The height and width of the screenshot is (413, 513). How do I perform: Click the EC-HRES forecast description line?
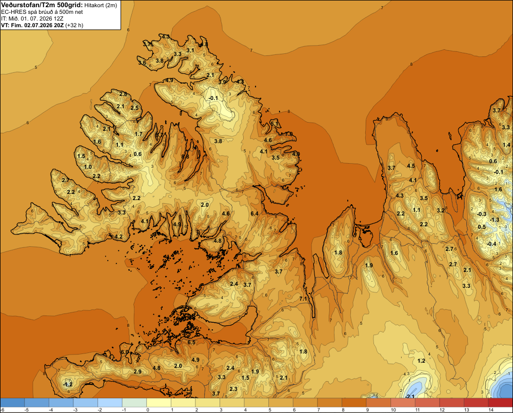(42, 12)
